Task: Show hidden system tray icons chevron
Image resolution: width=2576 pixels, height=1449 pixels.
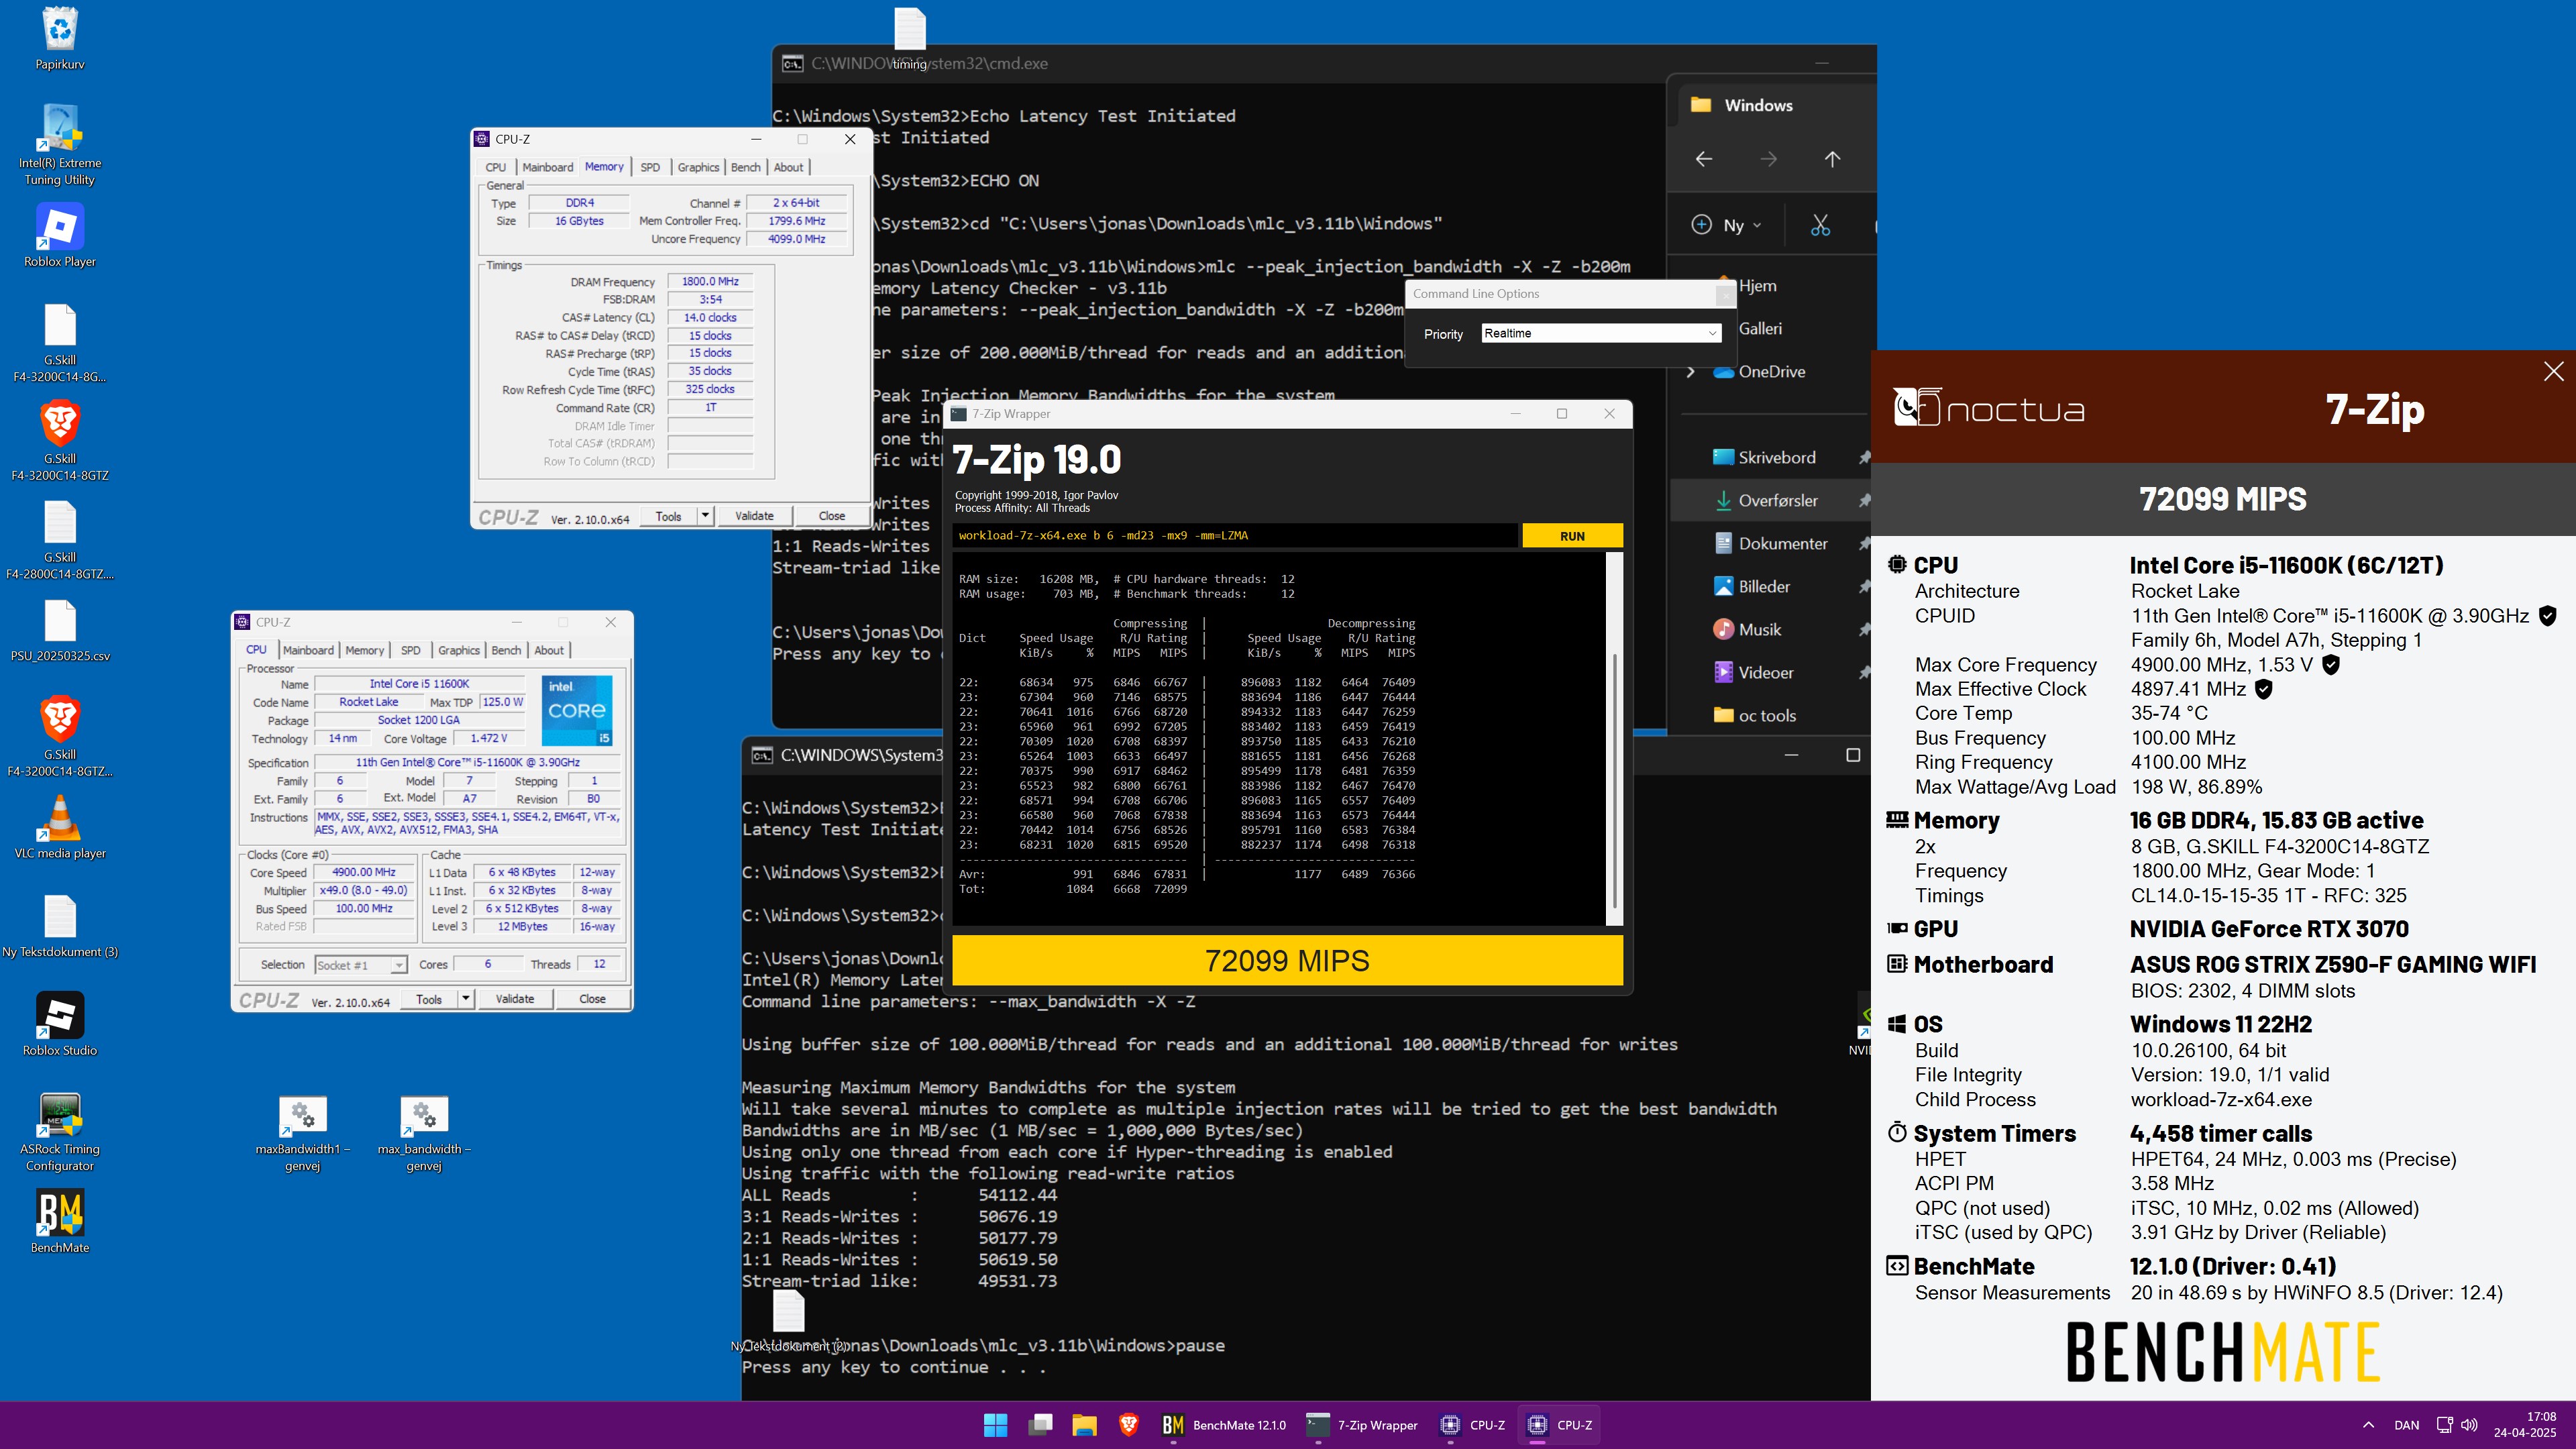Action: (2368, 1425)
